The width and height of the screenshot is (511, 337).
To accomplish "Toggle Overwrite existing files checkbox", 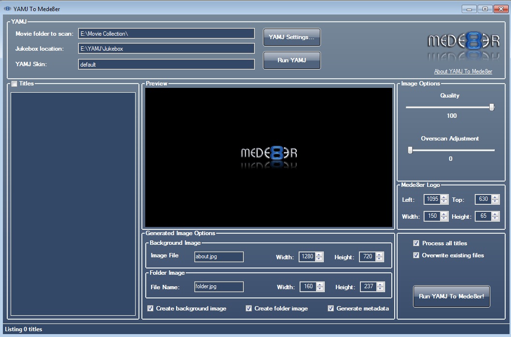I will tap(416, 255).
